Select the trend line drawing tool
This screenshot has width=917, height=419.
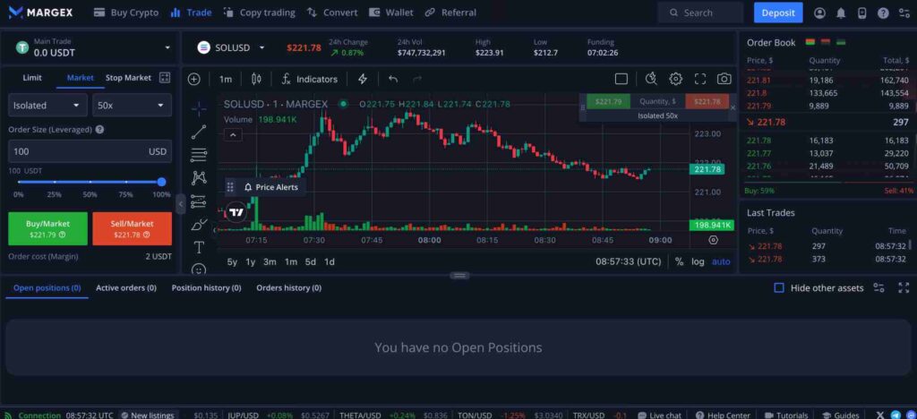(199, 133)
